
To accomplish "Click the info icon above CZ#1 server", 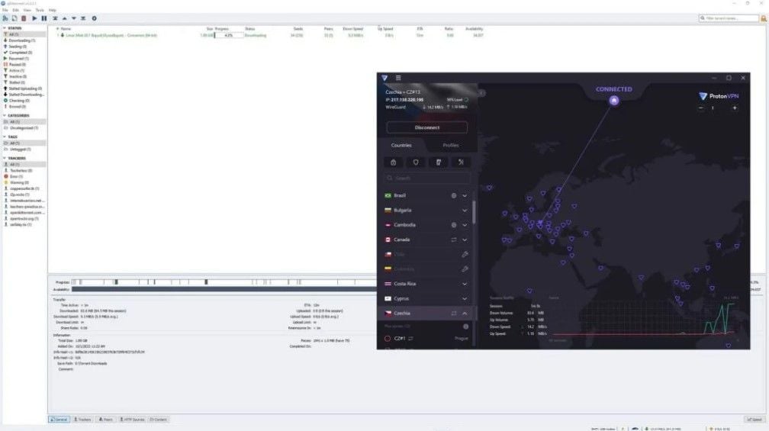I will (465, 326).
